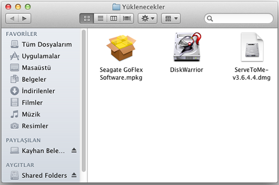Open Belgeler in sidebar
Screen dimensions: 279x185
coord(41,79)
